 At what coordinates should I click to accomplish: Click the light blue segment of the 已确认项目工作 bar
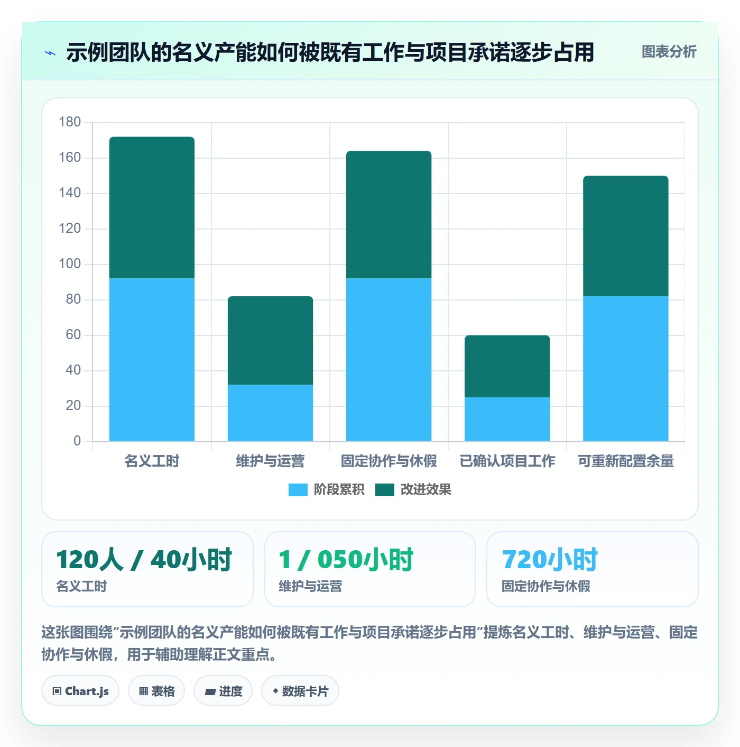pos(507,419)
